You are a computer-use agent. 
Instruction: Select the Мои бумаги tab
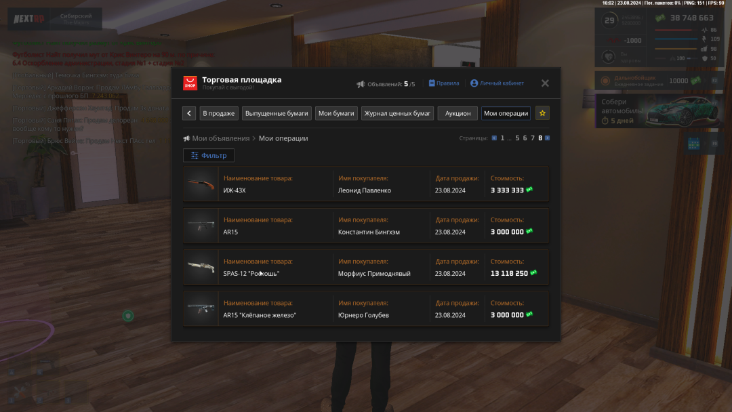tap(337, 113)
